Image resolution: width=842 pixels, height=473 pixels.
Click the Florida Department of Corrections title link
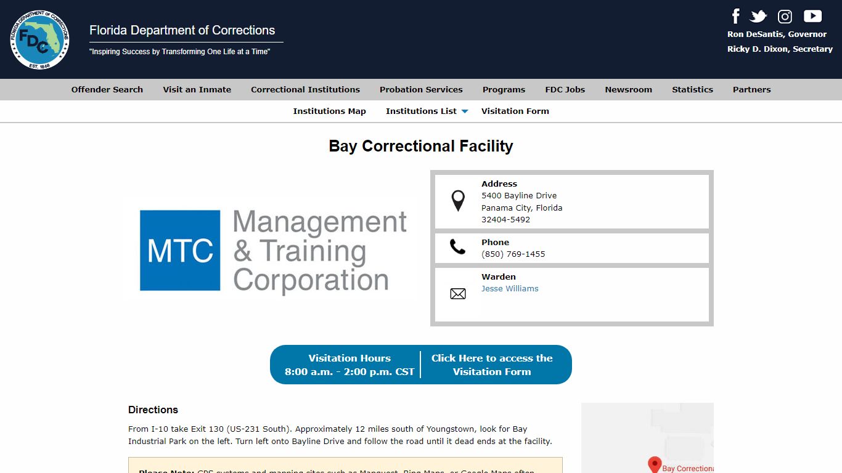point(182,30)
